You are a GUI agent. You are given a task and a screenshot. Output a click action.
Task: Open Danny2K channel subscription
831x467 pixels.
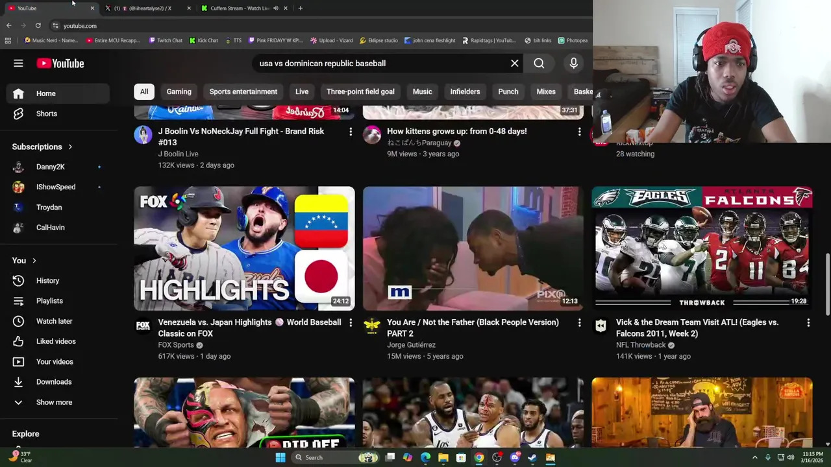(58, 167)
